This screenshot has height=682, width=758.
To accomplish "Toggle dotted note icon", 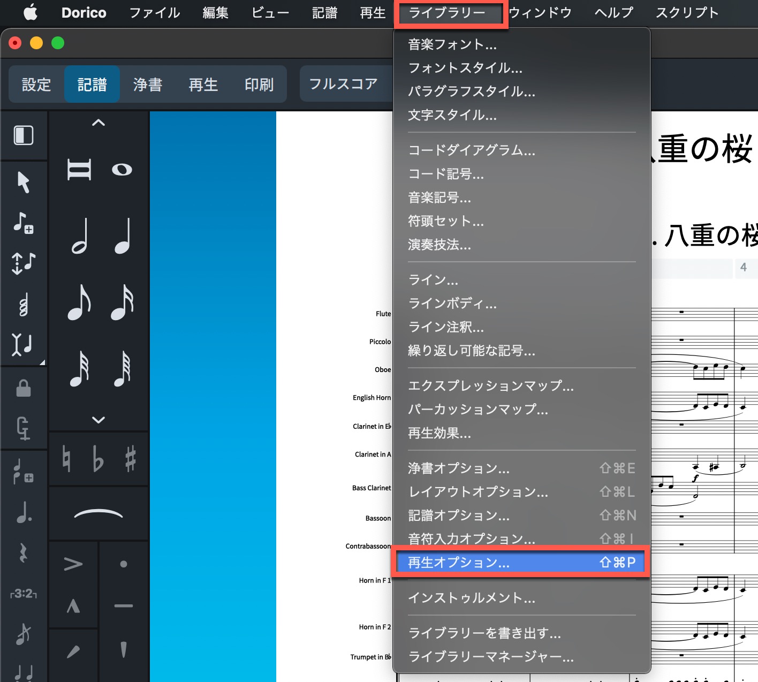I will [24, 511].
